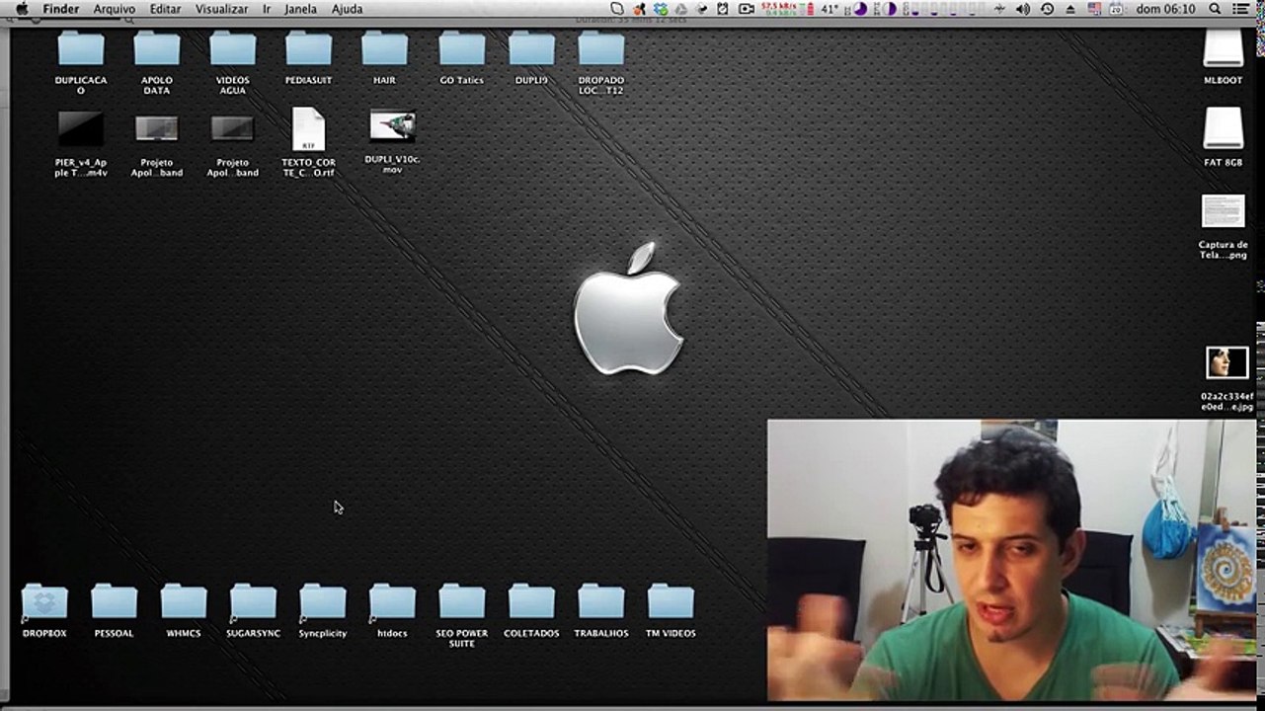Click the 41° temperature reading
Screen dimensions: 1265x711
[830, 9]
